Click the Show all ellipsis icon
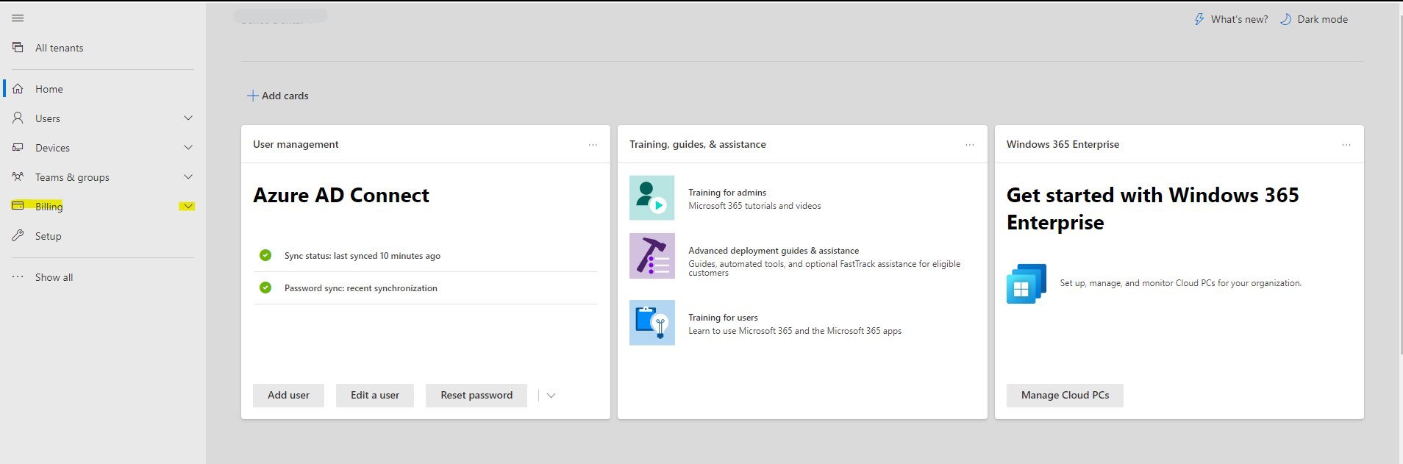Viewport: 1403px width, 464px height. pos(18,277)
